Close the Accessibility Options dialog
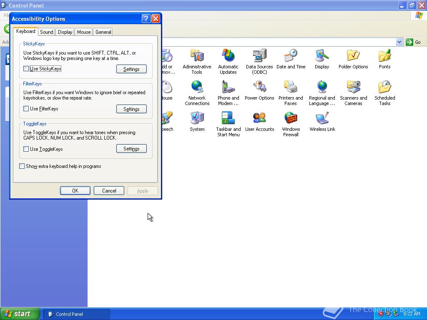 [x=156, y=18]
